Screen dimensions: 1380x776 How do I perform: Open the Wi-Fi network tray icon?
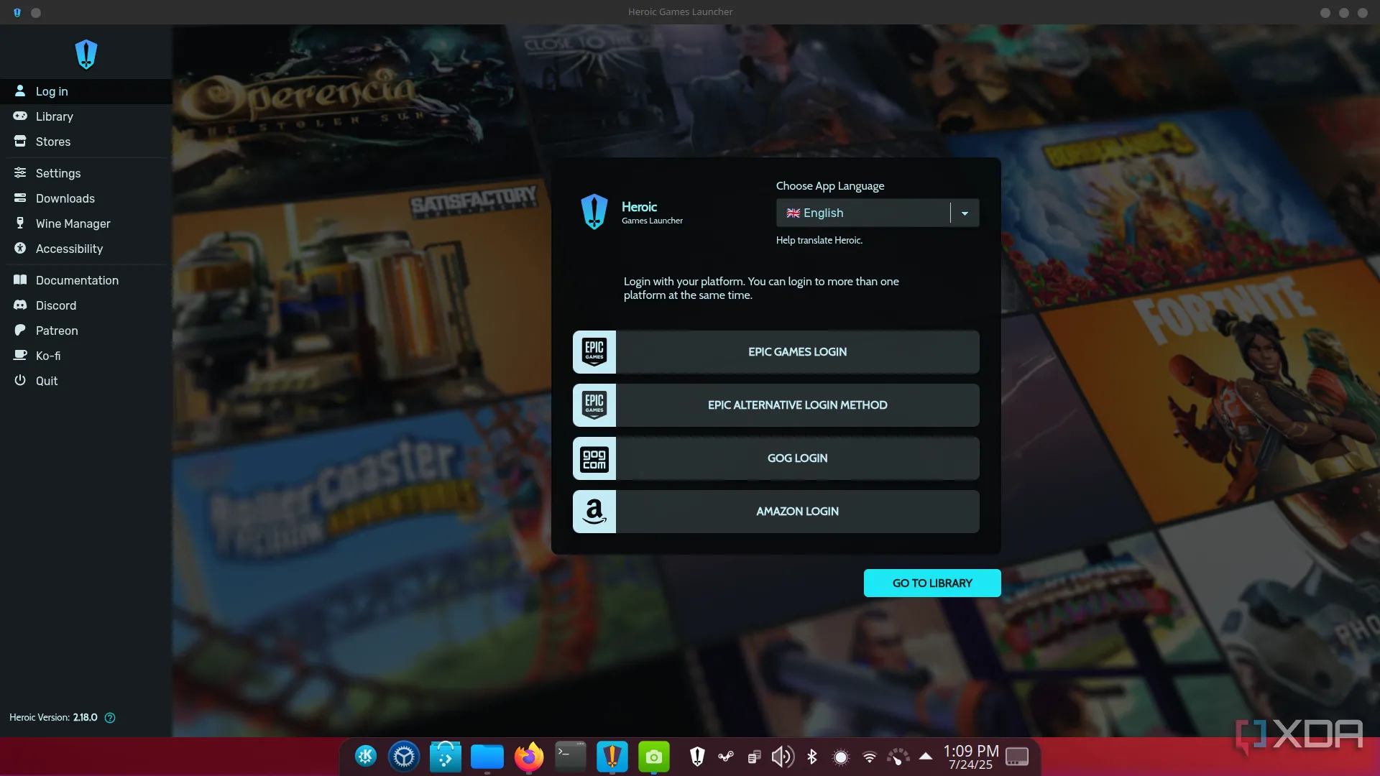click(870, 757)
